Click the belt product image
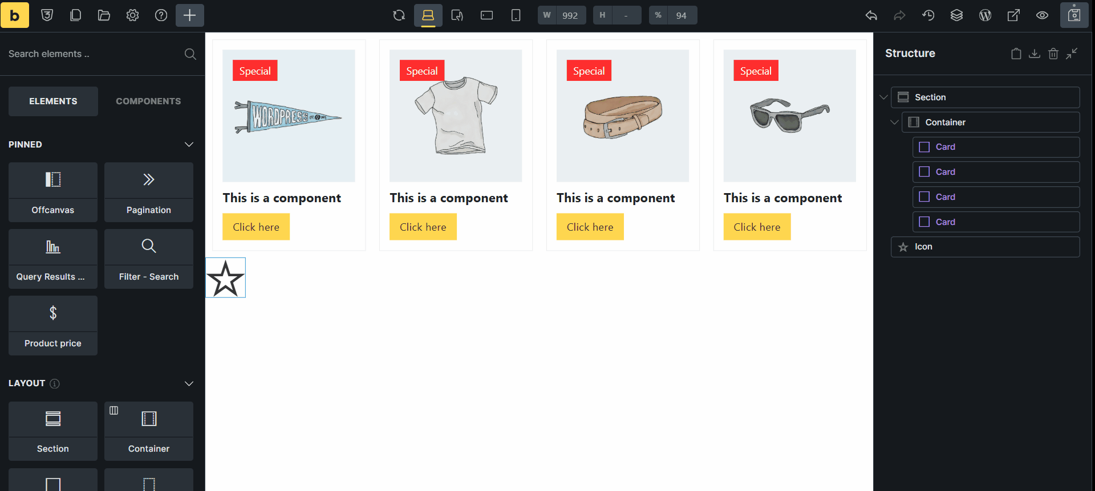 point(623,116)
